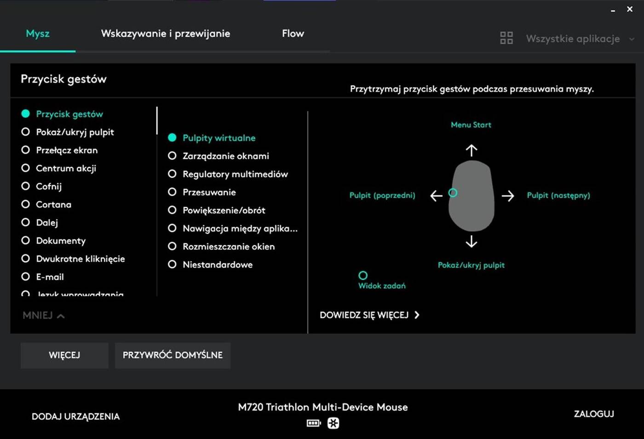This screenshot has width=644, height=439.
Task: Click the unifying receiver connection icon
Action: [333, 423]
